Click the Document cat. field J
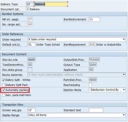 (x=28, y=9)
